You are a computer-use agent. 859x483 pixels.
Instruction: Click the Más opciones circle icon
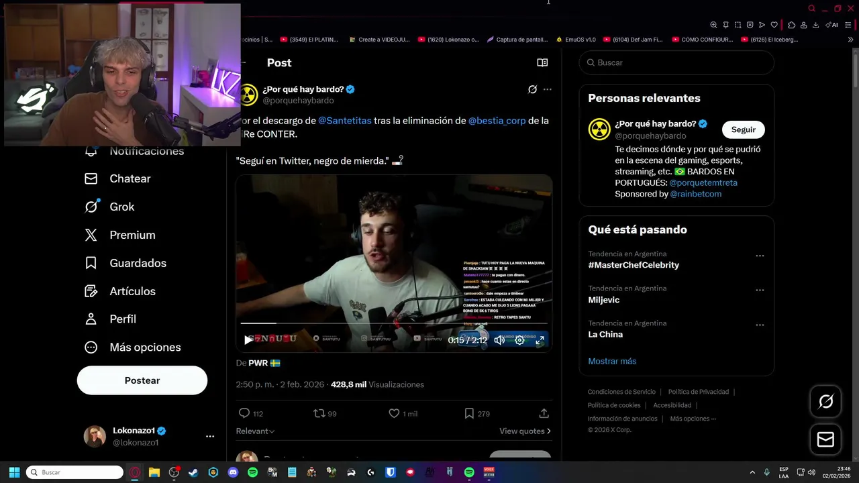pos(91,347)
